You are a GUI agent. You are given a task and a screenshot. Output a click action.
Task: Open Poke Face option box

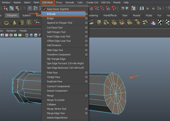click(x=86, y=73)
